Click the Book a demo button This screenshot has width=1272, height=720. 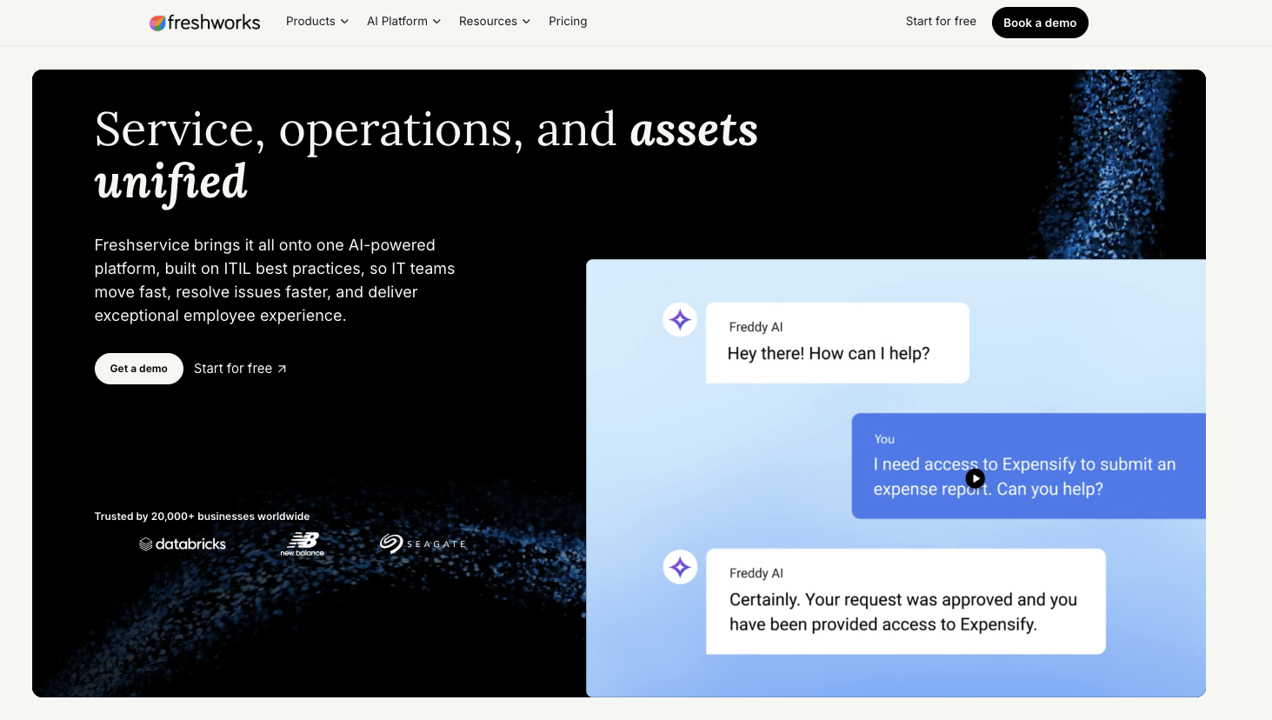pos(1040,23)
